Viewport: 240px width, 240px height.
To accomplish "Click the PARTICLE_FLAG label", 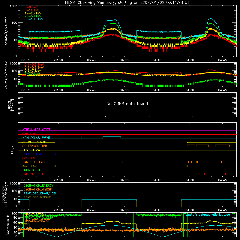I will click(34, 162).
